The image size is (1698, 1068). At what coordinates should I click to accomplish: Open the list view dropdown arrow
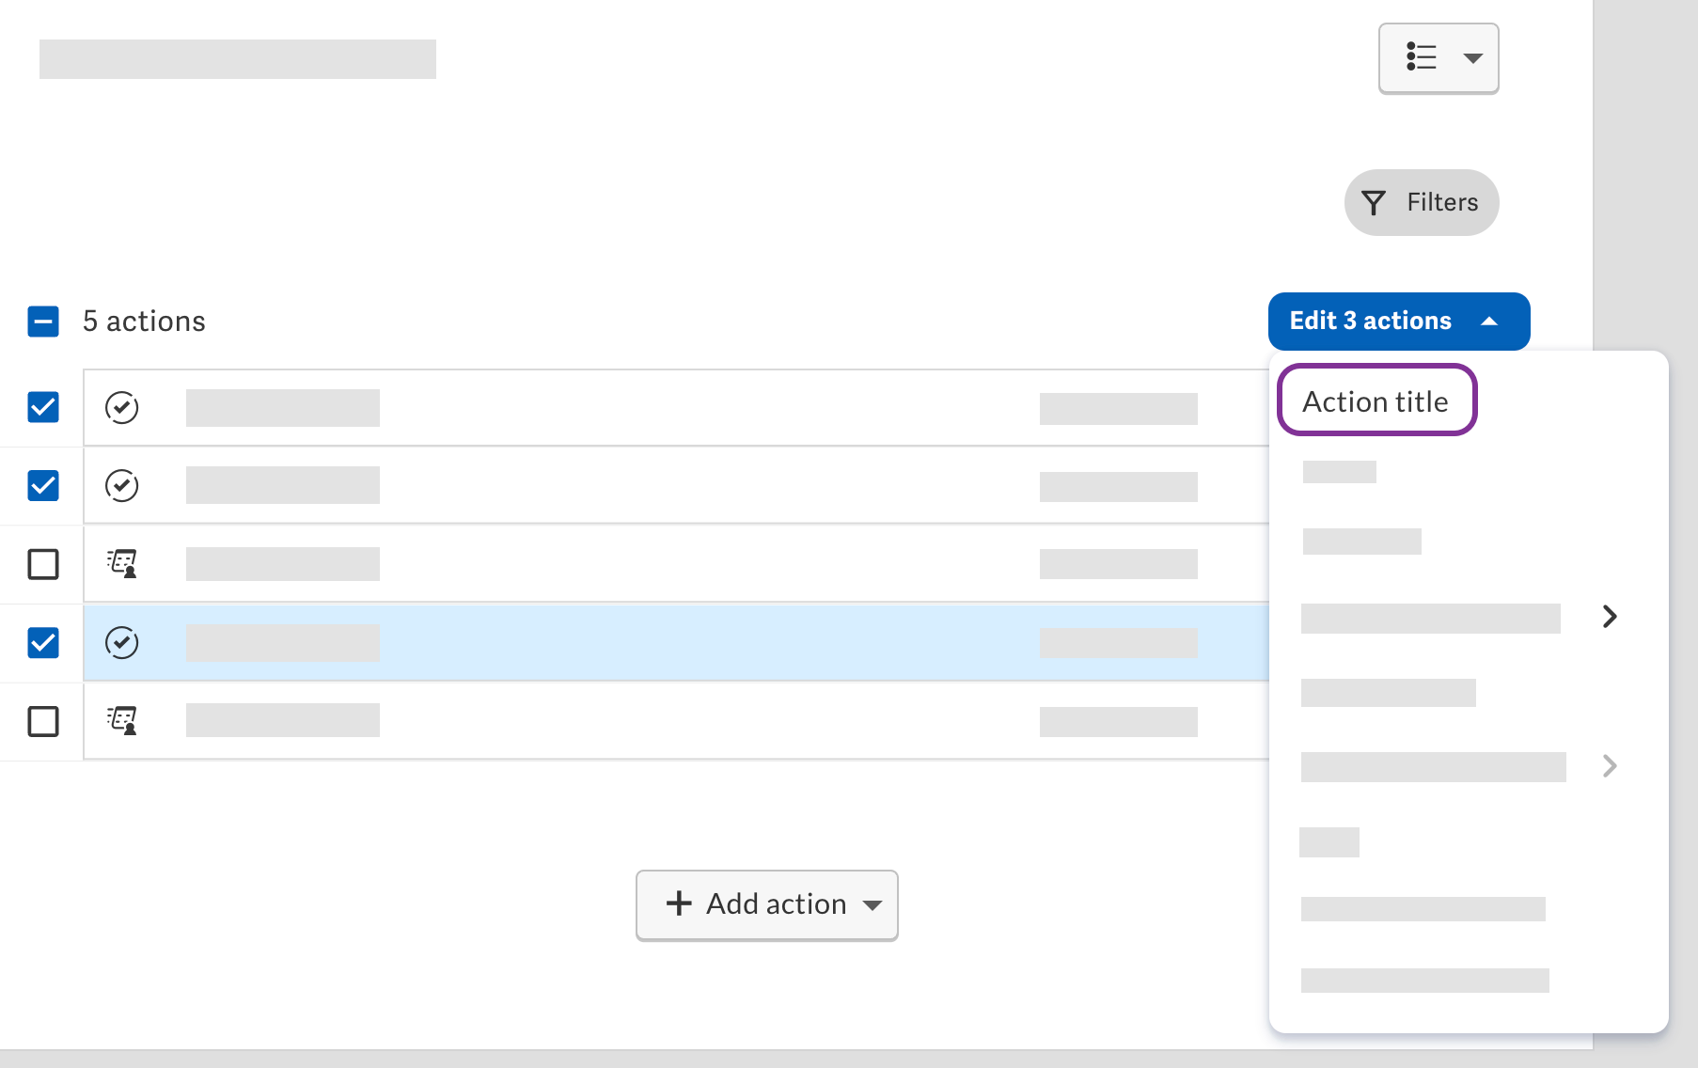click(x=1472, y=58)
